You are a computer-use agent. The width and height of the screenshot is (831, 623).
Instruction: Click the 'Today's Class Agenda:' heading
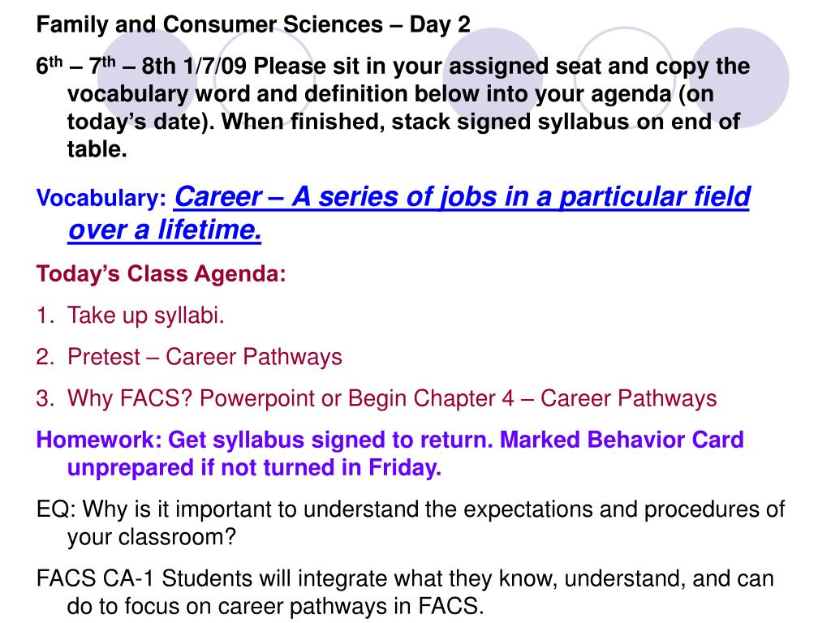pos(161,274)
